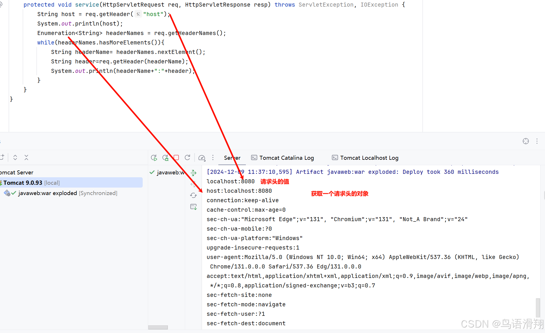545x333 pixels.
Task: Open the Tomcat Localhost Log tab
Action: click(365, 158)
